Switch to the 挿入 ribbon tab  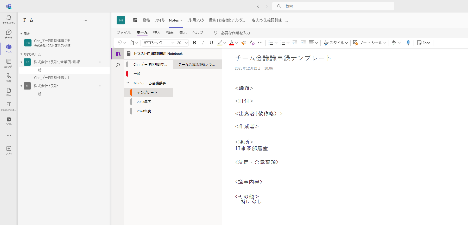coord(157,32)
